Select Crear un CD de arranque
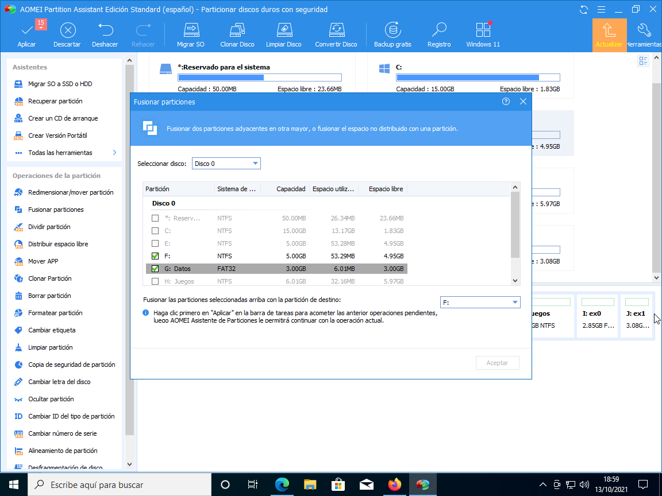The height and width of the screenshot is (496, 662). 63,118
